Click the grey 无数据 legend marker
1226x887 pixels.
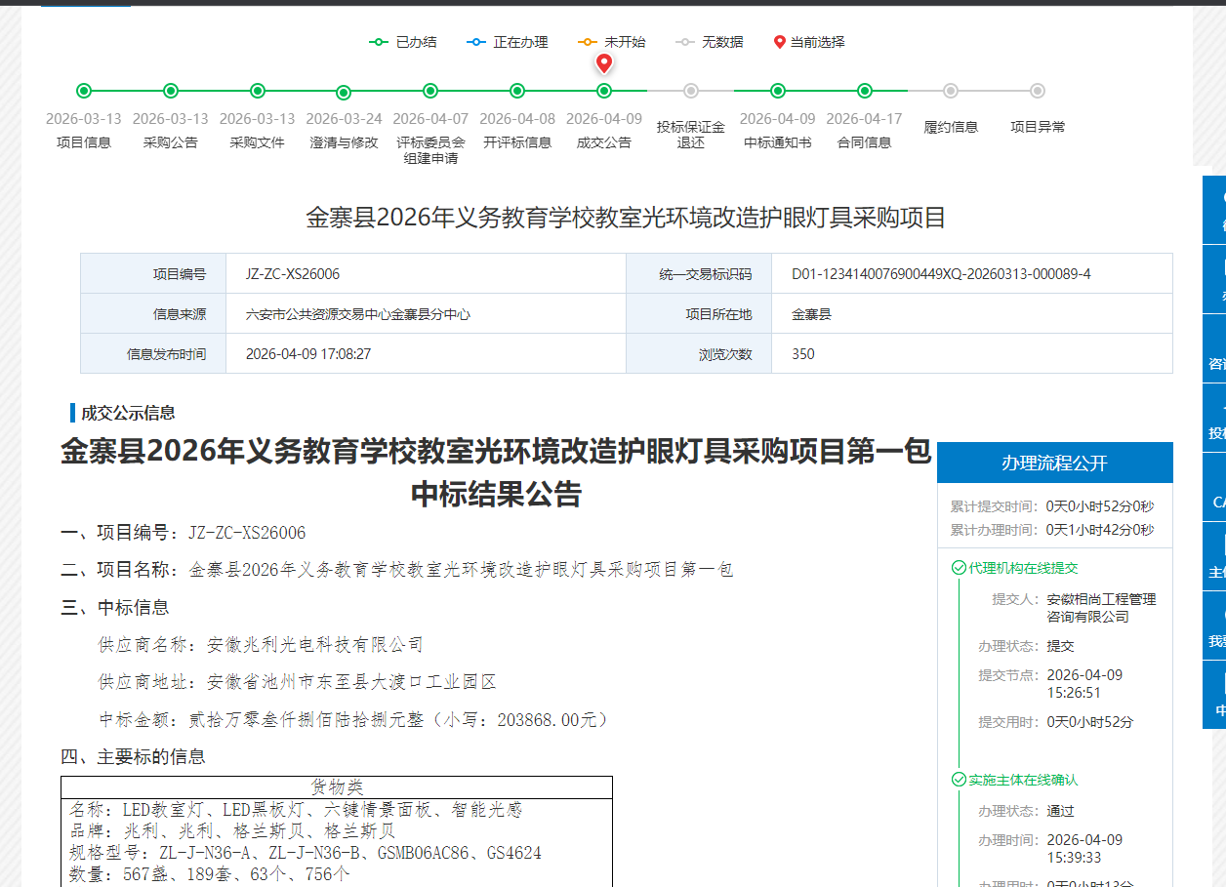(685, 42)
